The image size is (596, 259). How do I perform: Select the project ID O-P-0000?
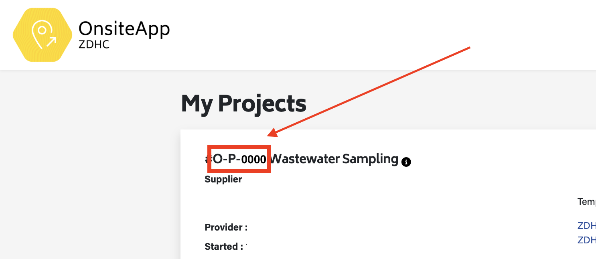(239, 159)
